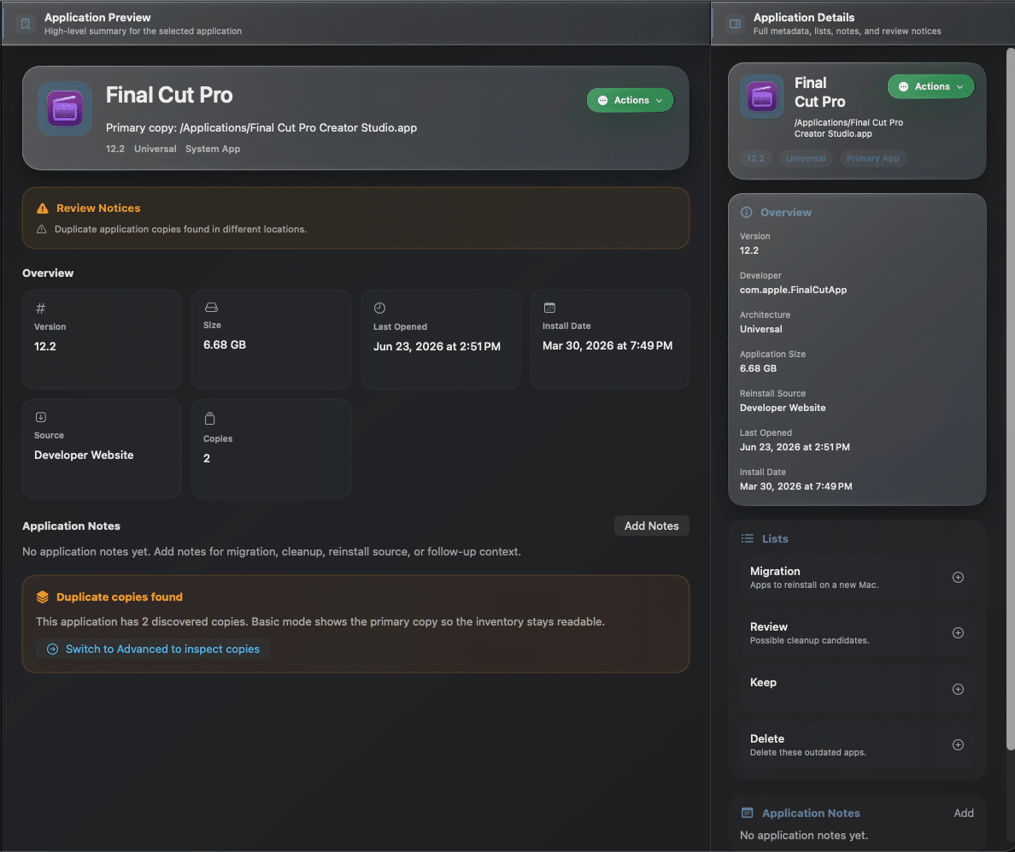Click the Add Notes button

(x=651, y=526)
